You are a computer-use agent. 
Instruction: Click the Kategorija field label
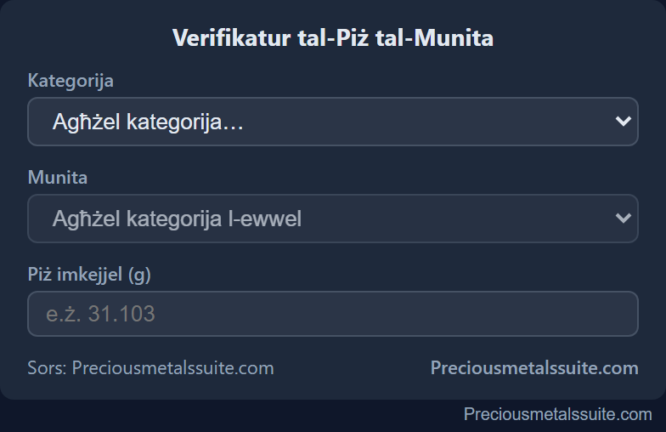(71, 81)
